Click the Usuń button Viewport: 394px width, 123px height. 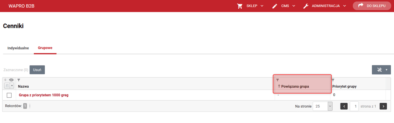(x=37, y=70)
